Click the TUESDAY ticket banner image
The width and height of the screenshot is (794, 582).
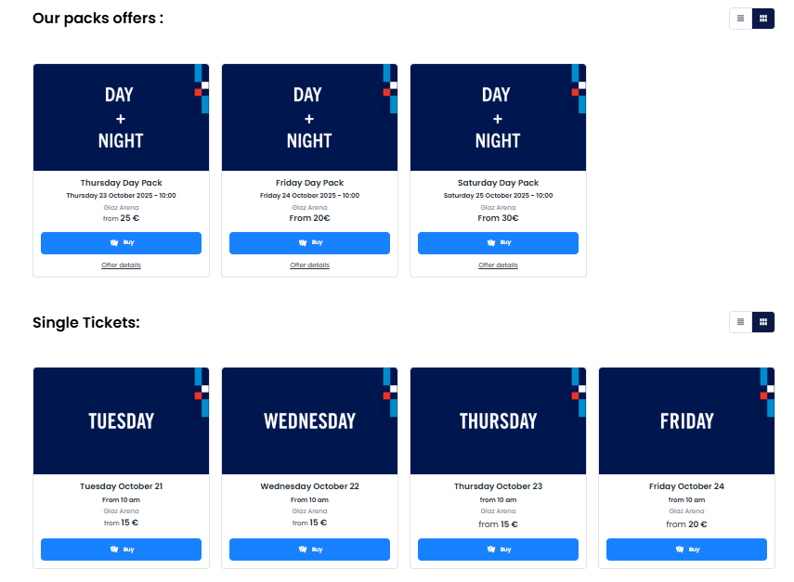click(121, 420)
